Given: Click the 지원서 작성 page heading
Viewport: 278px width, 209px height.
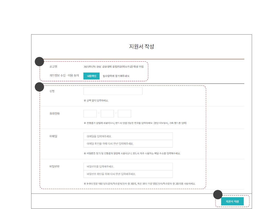Looking at the screenshot, I should tap(141, 47).
